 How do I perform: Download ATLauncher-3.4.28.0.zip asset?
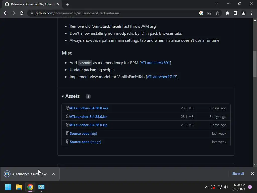(89, 125)
